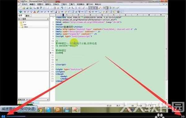
Task: Expand the file filter dropdown under directory panel
Action: pyautogui.click(x=33, y=100)
